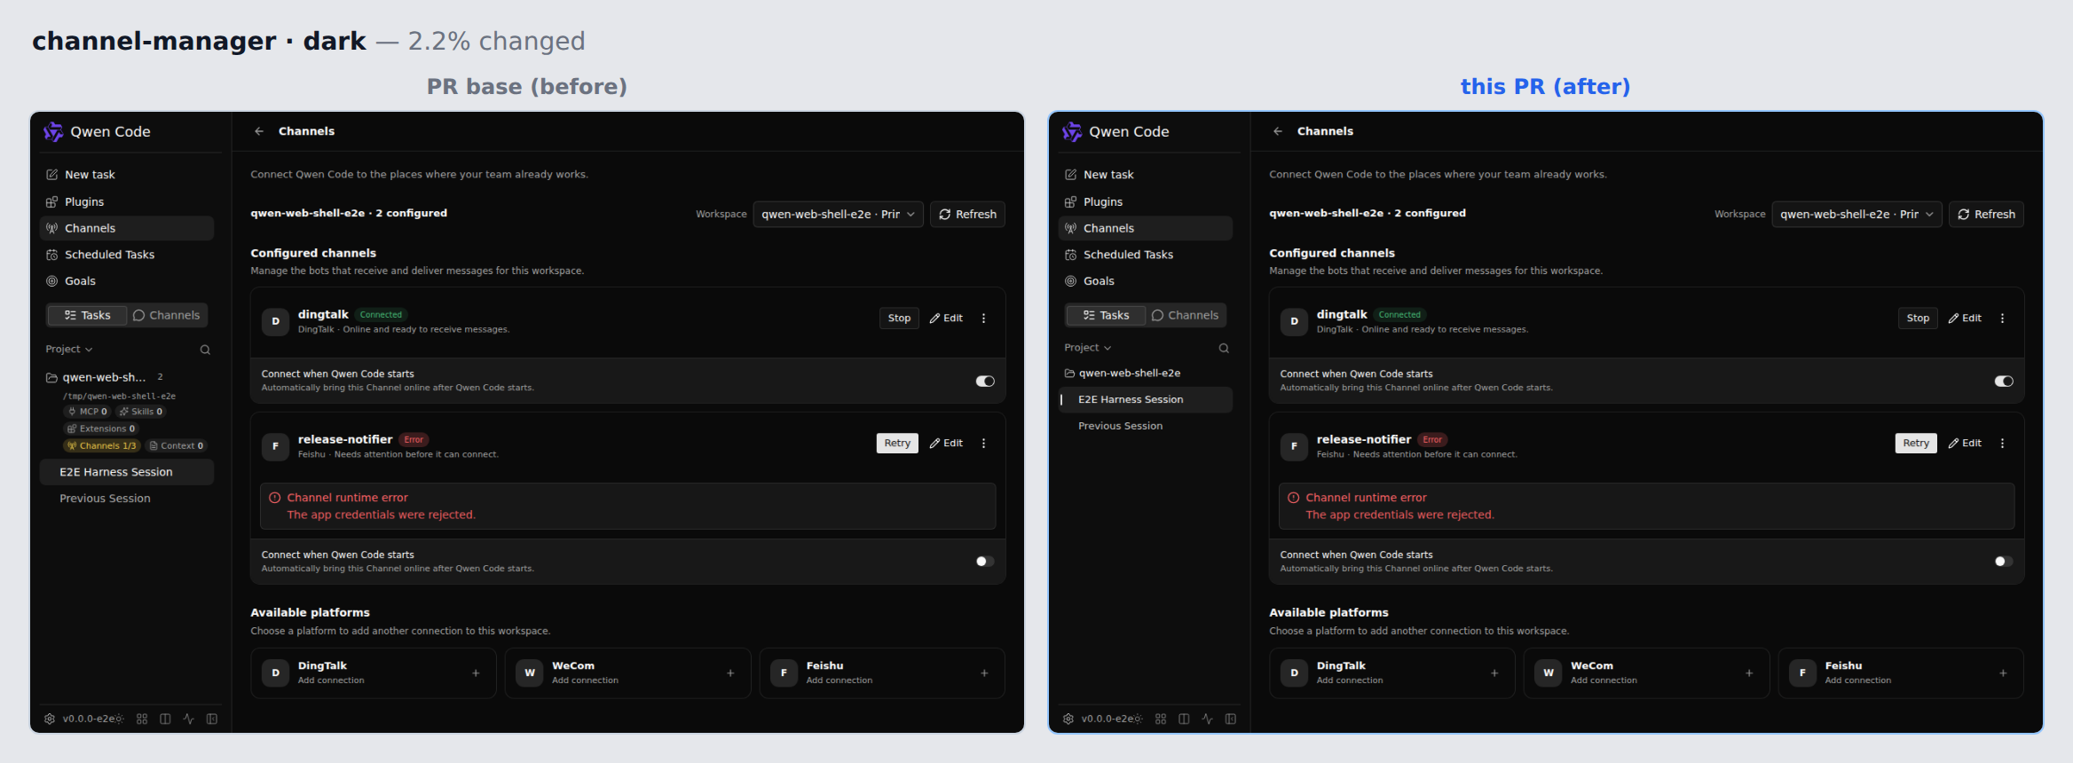The width and height of the screenshot is (2073, 763).
Task: Edit the release-notifier channel in the after panel
Action: click(x=1965, y=444)
